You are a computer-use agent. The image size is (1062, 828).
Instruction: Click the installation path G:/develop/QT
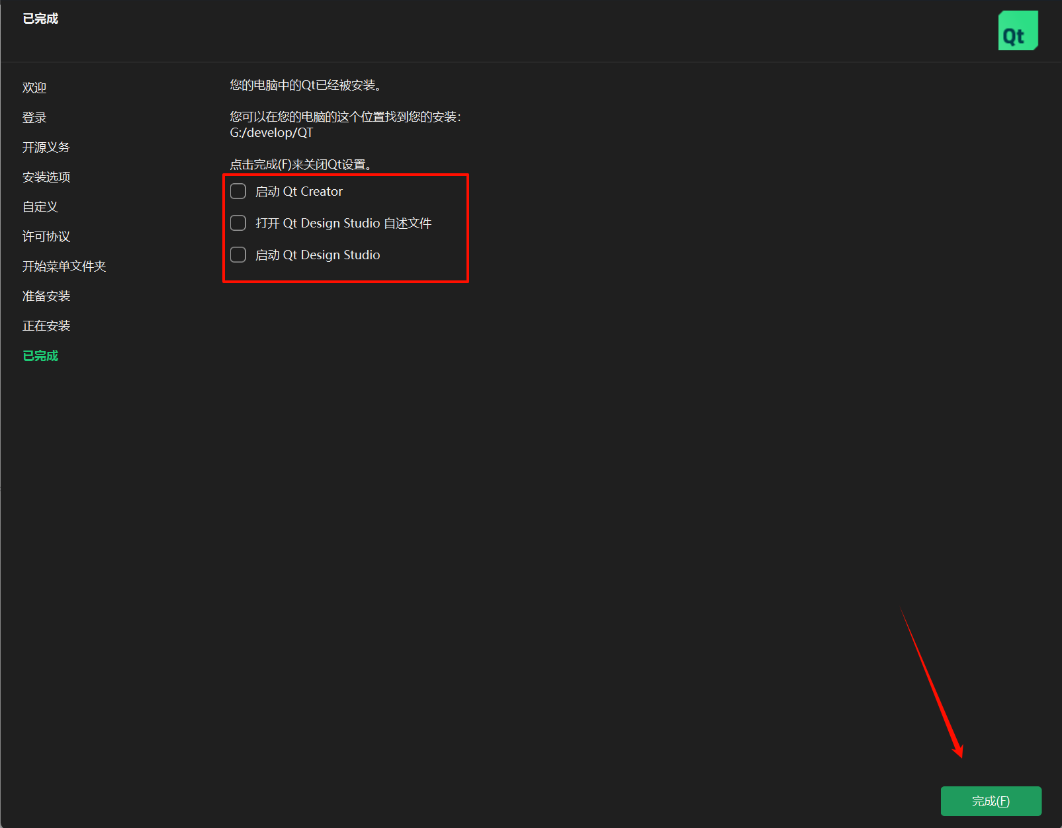point(271,132)
